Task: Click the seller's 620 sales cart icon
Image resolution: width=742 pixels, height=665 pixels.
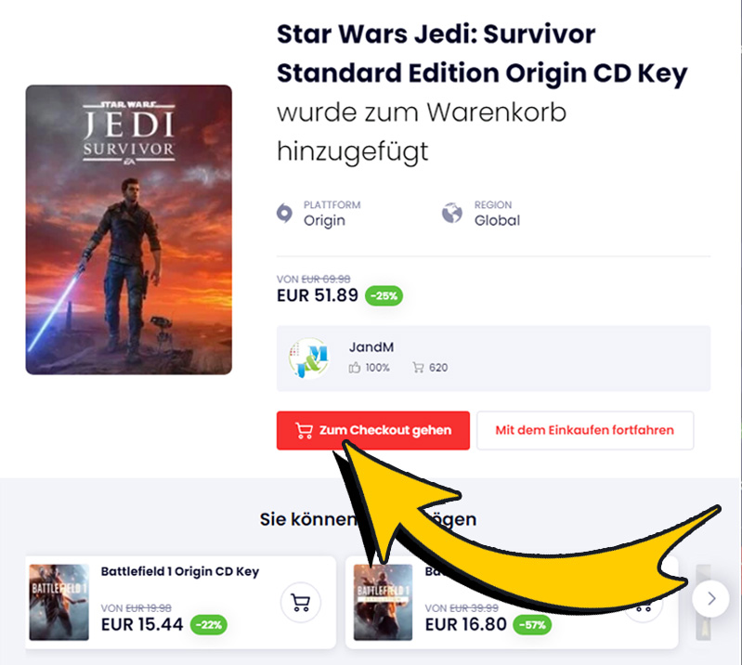Action: pyautogui.click(x=418, y=367)
